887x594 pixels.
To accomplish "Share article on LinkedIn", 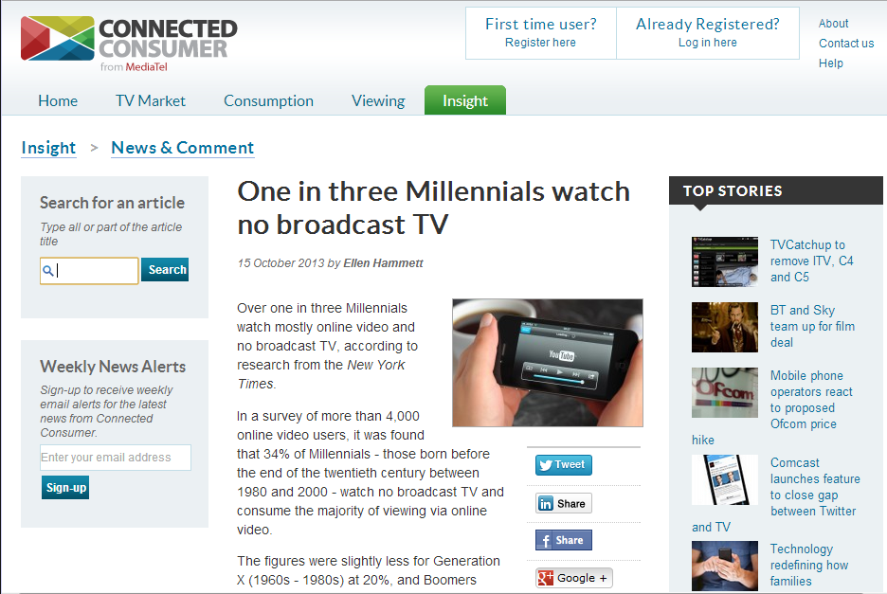I will [564, 503].
